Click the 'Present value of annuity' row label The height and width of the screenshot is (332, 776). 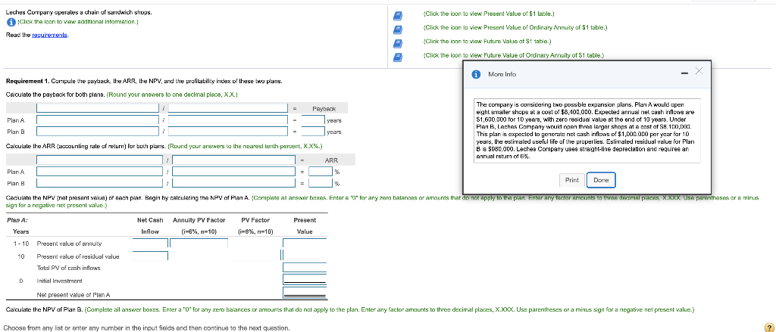tap(69, 244)
